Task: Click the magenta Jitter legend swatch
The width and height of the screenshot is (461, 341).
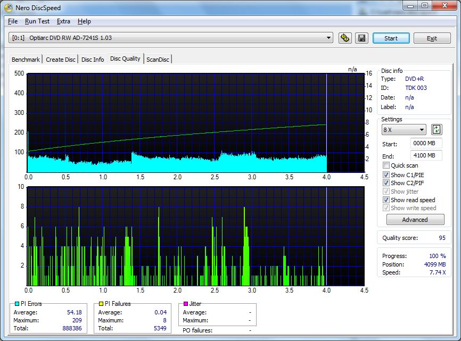Action: tap(186, 304)
